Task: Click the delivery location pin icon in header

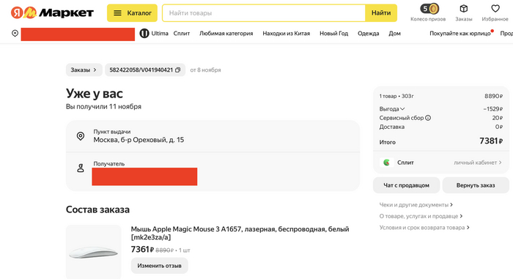Action: [x=15, y=34]
